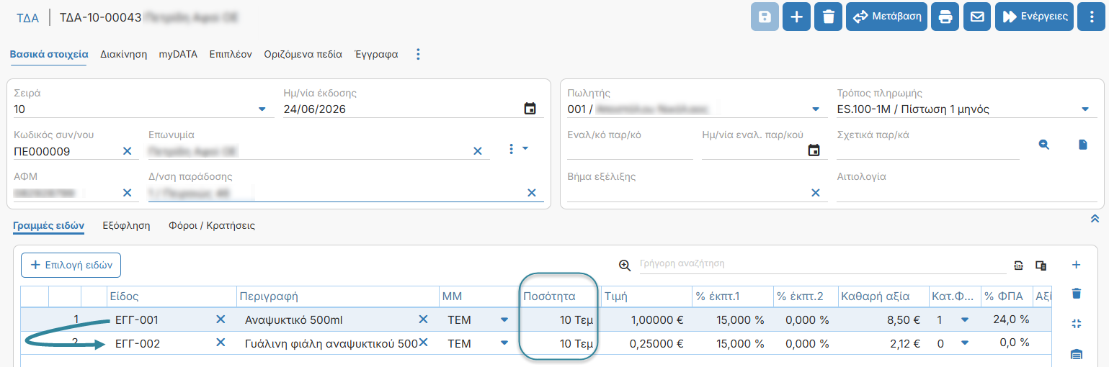
Task: Clear description Γυάλινη φιάλη αναψυκτικού
Action: point(423,343)
